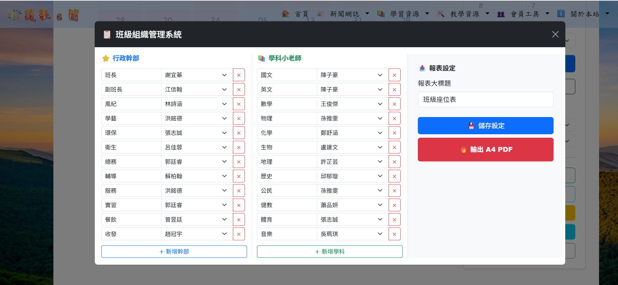618x285 pixels.
Task: Delete the 歷史 subject row
Action: (394, 176)
